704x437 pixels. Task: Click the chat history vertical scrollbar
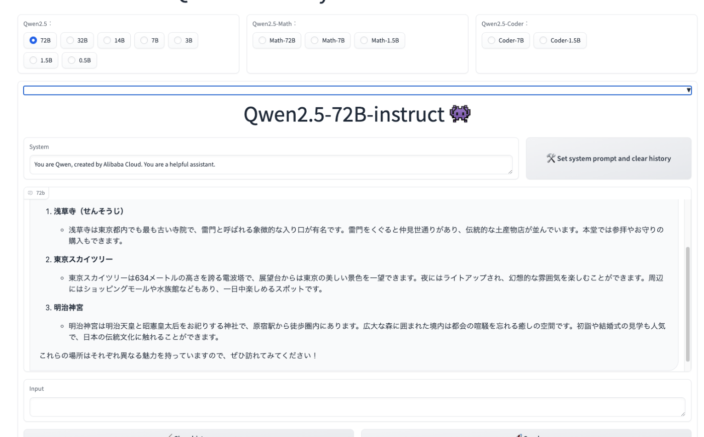tap(688, 304)
